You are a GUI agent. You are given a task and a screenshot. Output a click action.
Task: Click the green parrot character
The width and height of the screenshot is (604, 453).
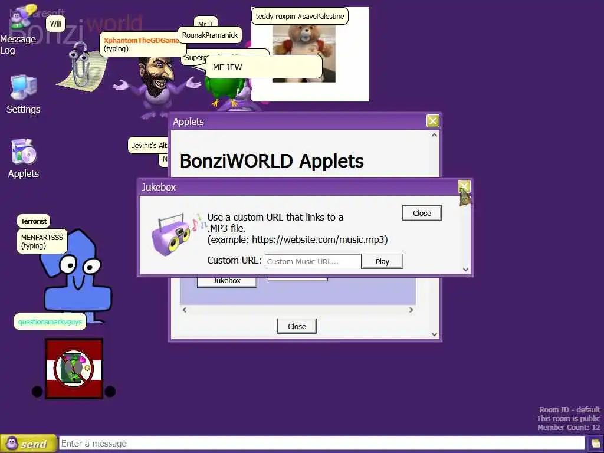coord(226,93)
